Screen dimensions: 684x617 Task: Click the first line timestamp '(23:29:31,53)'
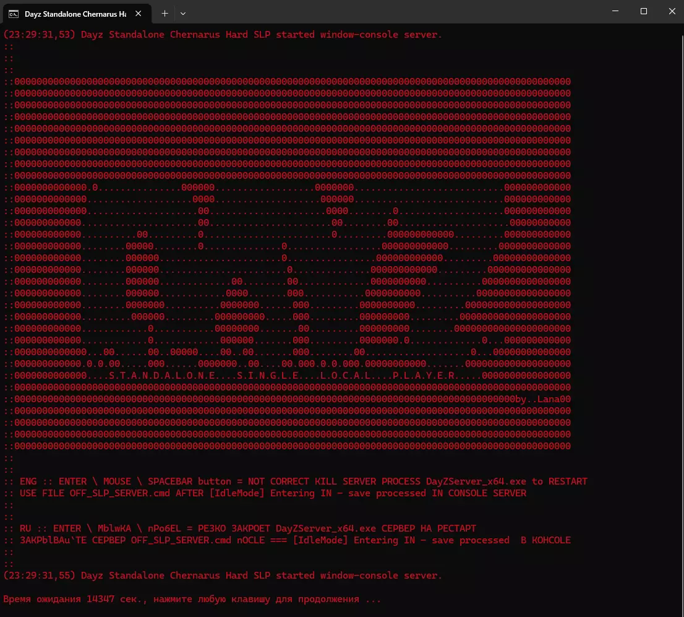click(39, 35)
